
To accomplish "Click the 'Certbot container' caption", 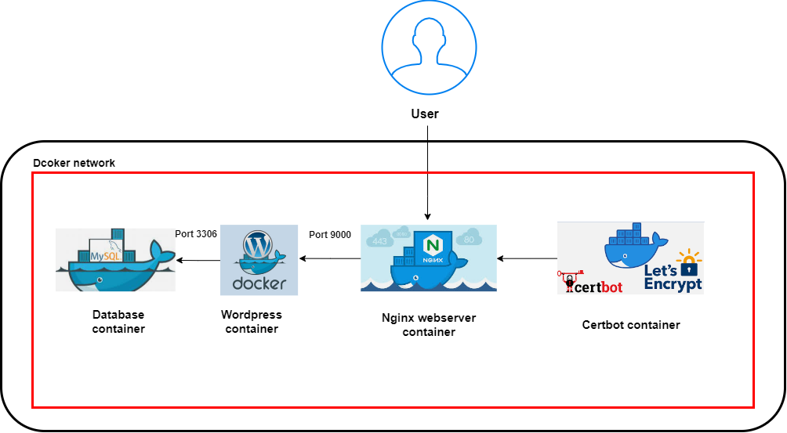I will [631, 325].
